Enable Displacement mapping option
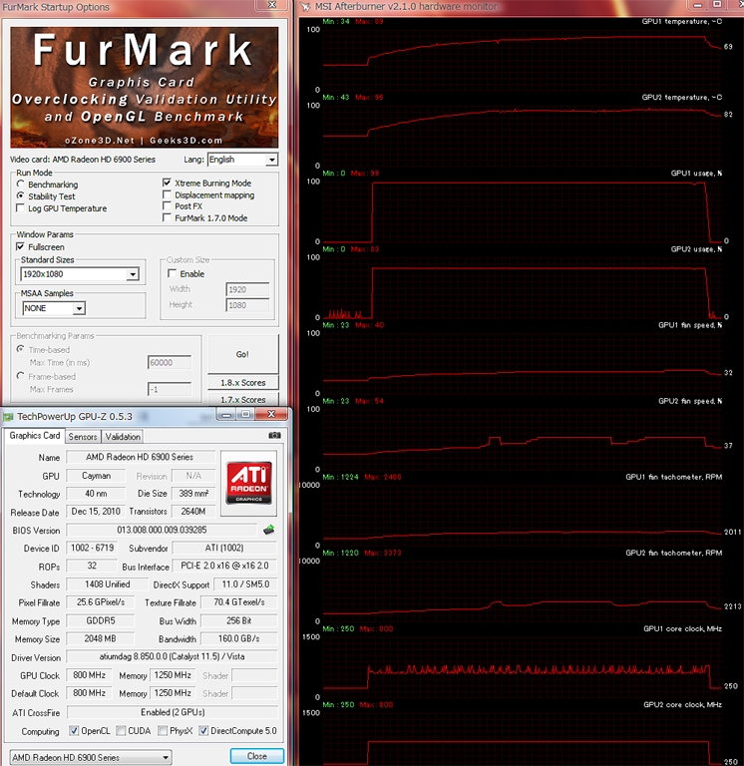The height and width of the screenshot is (766, 744). (168, 194)
